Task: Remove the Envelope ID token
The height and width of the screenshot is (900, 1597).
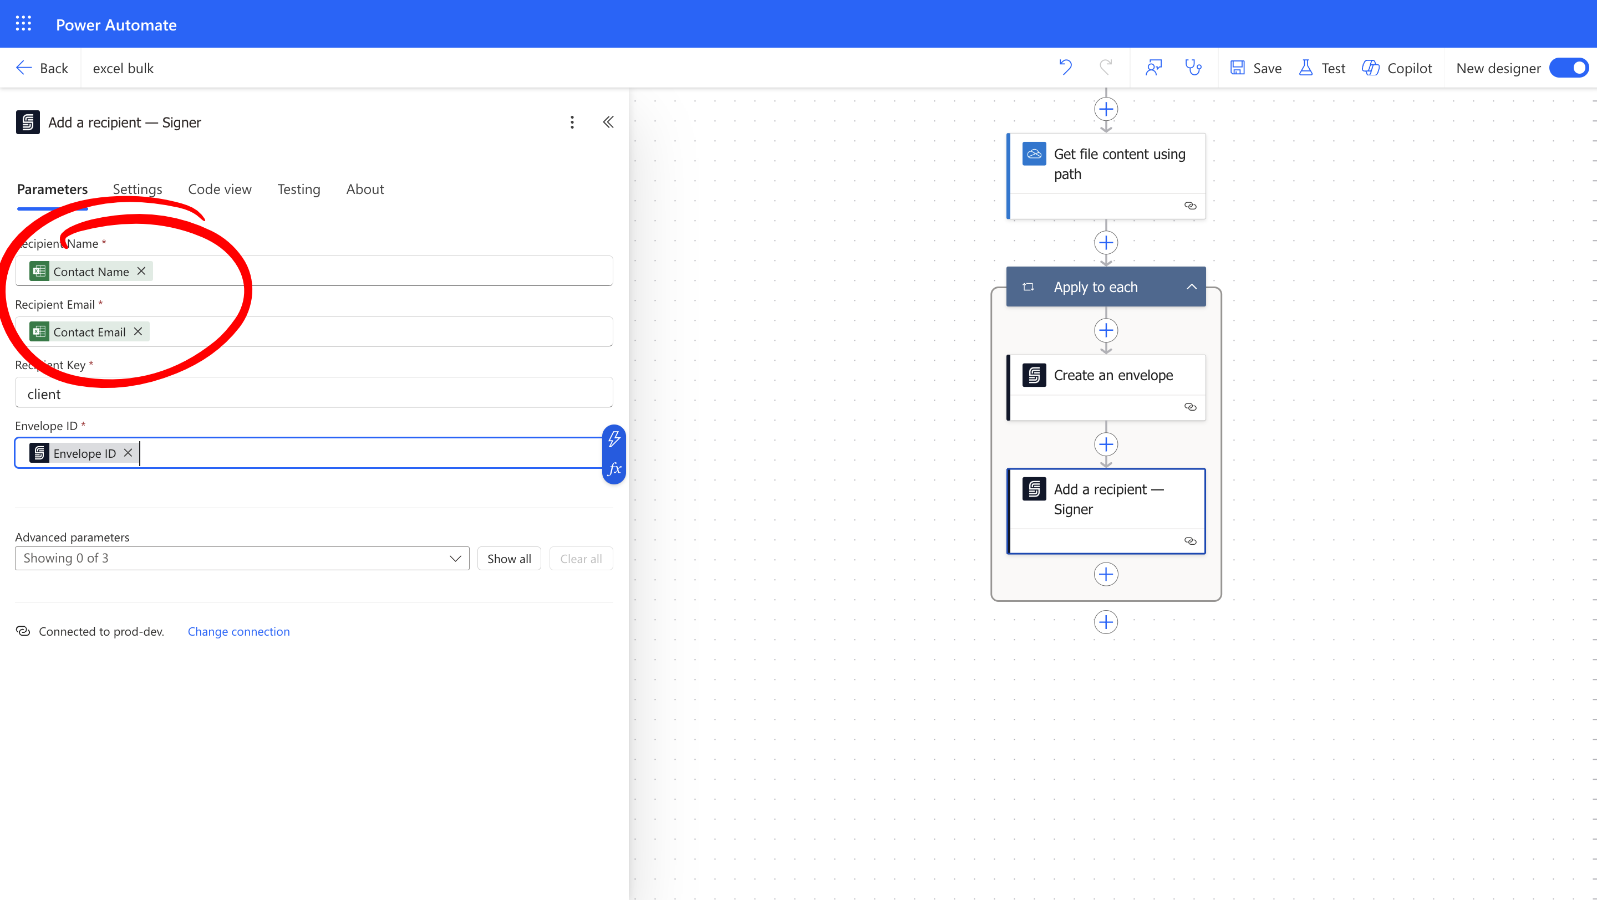Action: (128, 453)
